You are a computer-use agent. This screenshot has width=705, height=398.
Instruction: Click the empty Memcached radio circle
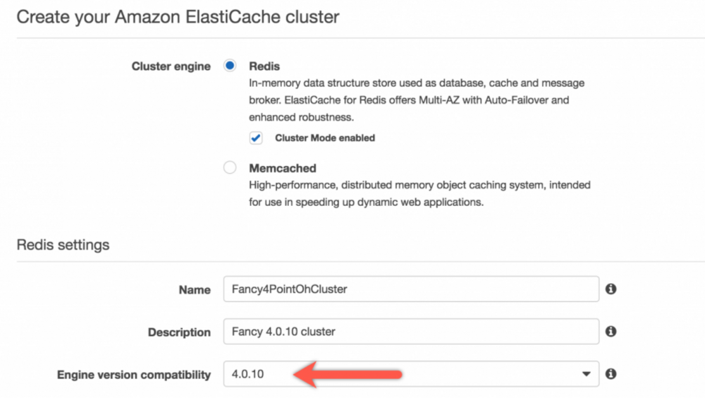pyautogui.click(x=231, y=168)
